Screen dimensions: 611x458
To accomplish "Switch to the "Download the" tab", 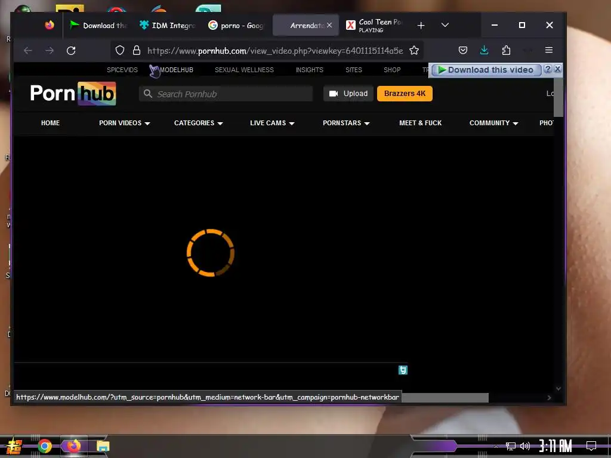I will (98, 25).
